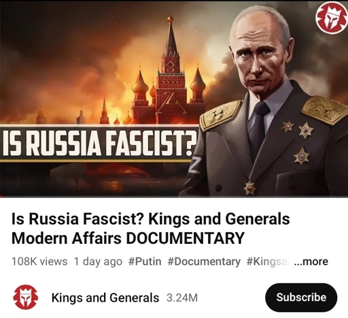Open the #Putin hashtag
Viewport: 348px width, 318px height.
[145, 261]
